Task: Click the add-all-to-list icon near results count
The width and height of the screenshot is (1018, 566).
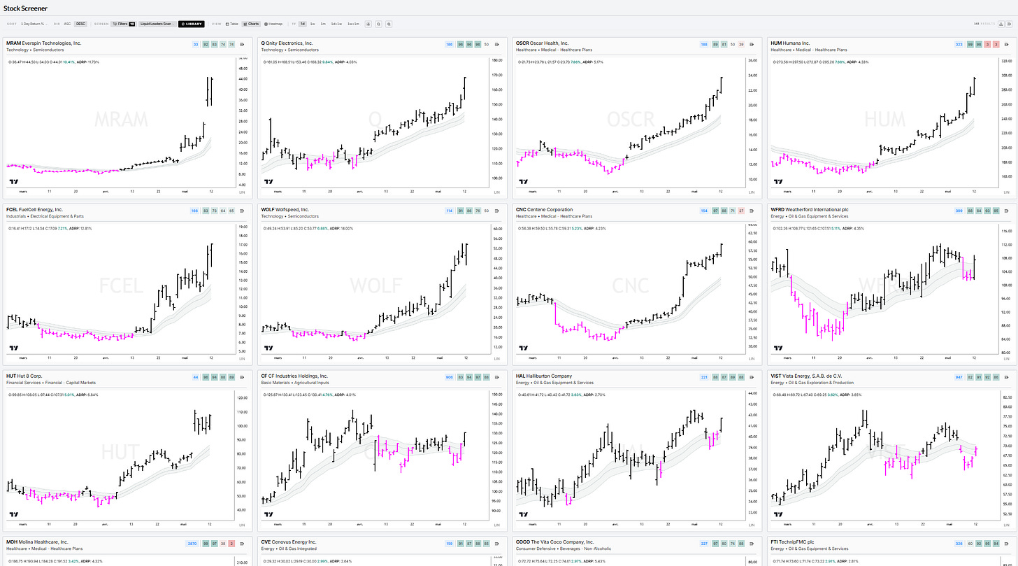Action: [1009, 24]
